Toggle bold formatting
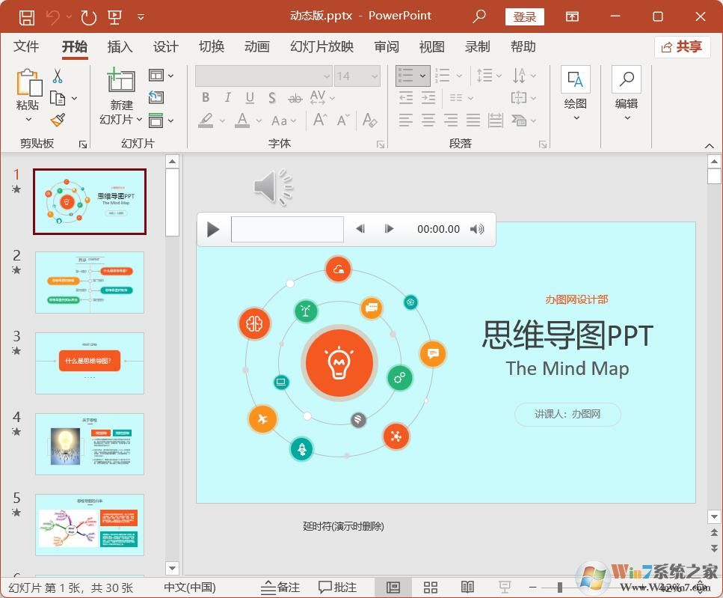 pos(206,98)
